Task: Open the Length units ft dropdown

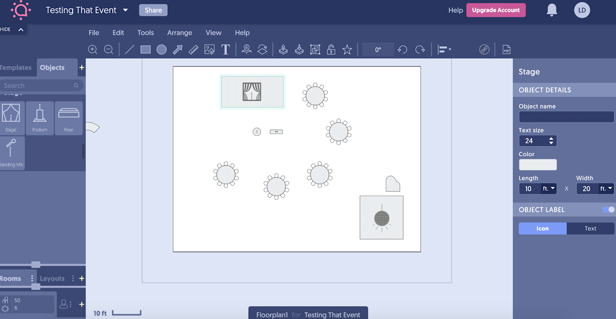Action: click(549, 188)
